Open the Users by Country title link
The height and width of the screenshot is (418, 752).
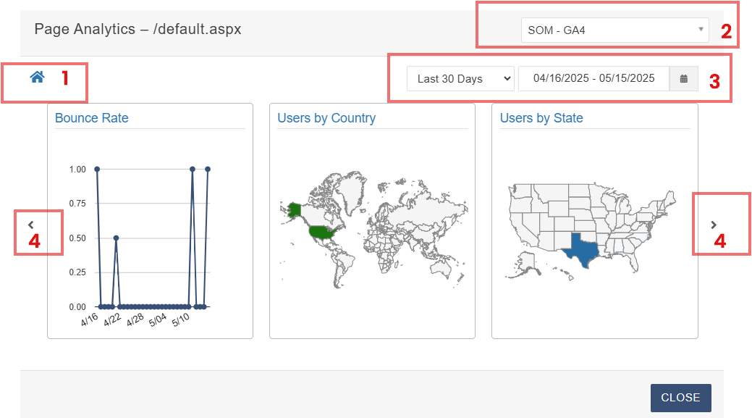(326, 118)
